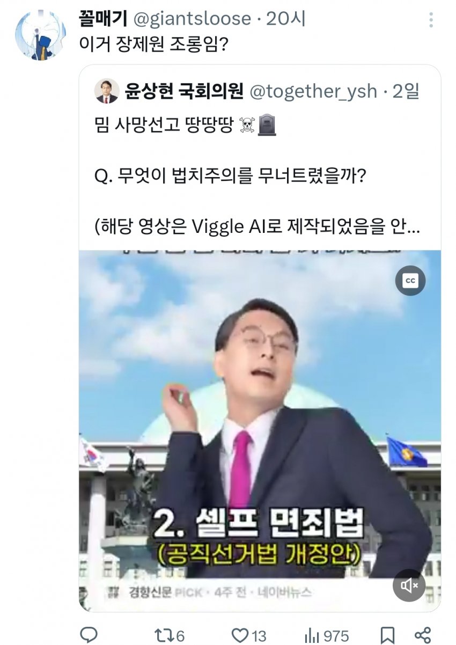Open the quoted tweet's 2일 timestamp
The width and height of the screenshot is (456, 645).
[406, 91]
